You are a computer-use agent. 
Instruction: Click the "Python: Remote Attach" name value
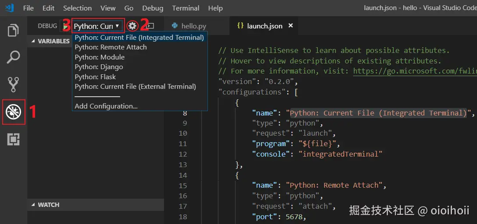(334, 185)
